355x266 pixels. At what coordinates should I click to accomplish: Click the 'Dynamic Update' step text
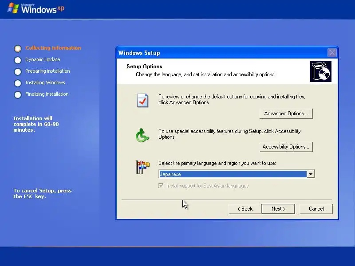(43, 59)
